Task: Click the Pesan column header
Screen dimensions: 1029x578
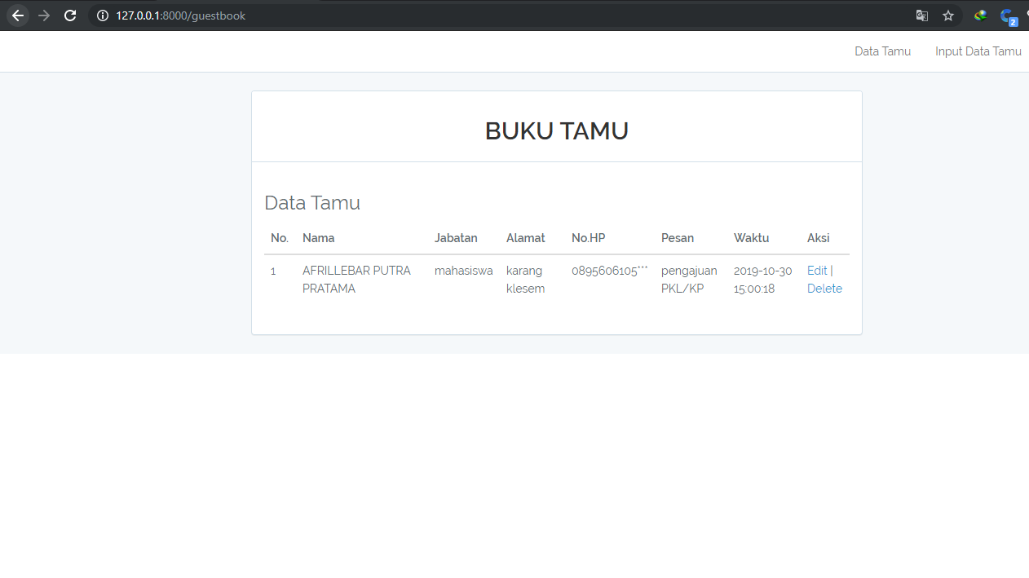Action: (678, 237)
